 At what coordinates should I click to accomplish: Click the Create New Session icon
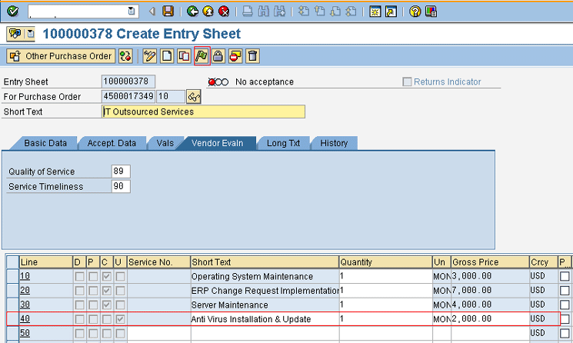coord(375,12)
